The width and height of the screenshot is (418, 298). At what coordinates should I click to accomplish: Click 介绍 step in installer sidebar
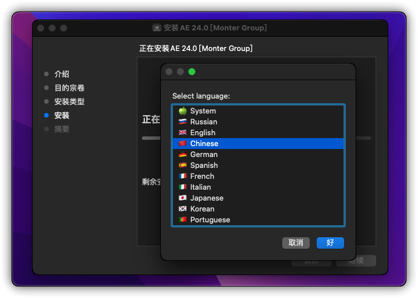62,74
